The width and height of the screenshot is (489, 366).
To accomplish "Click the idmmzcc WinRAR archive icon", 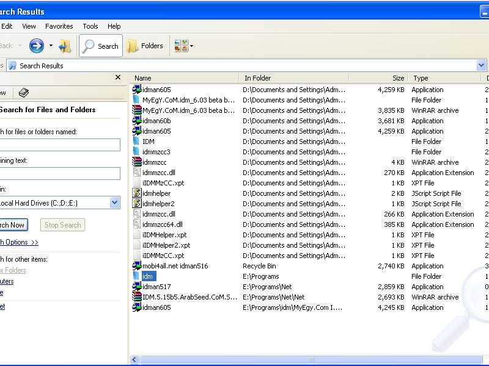I will [x=136, y=162].
